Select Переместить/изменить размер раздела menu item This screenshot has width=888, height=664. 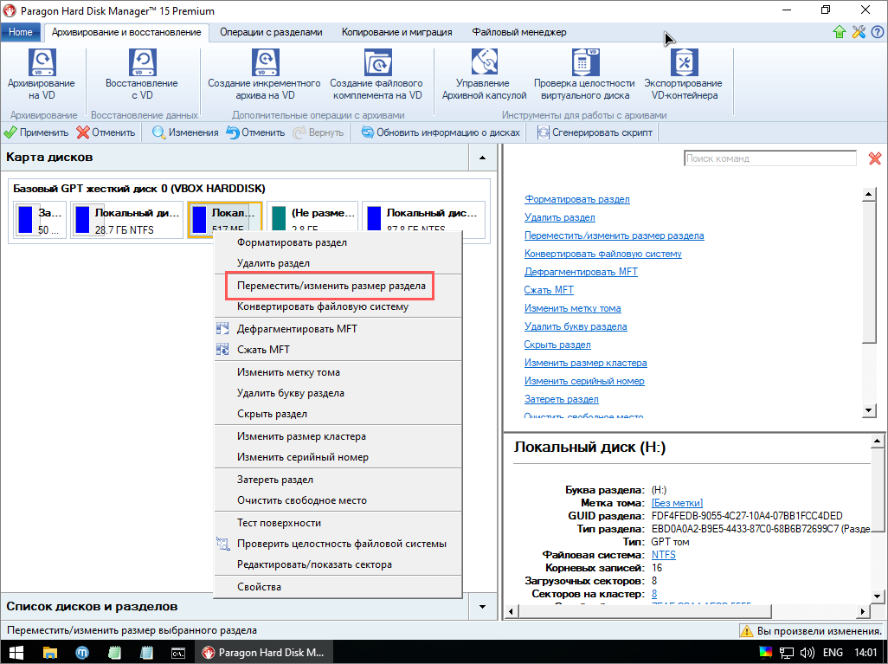[x=338, y=286]
